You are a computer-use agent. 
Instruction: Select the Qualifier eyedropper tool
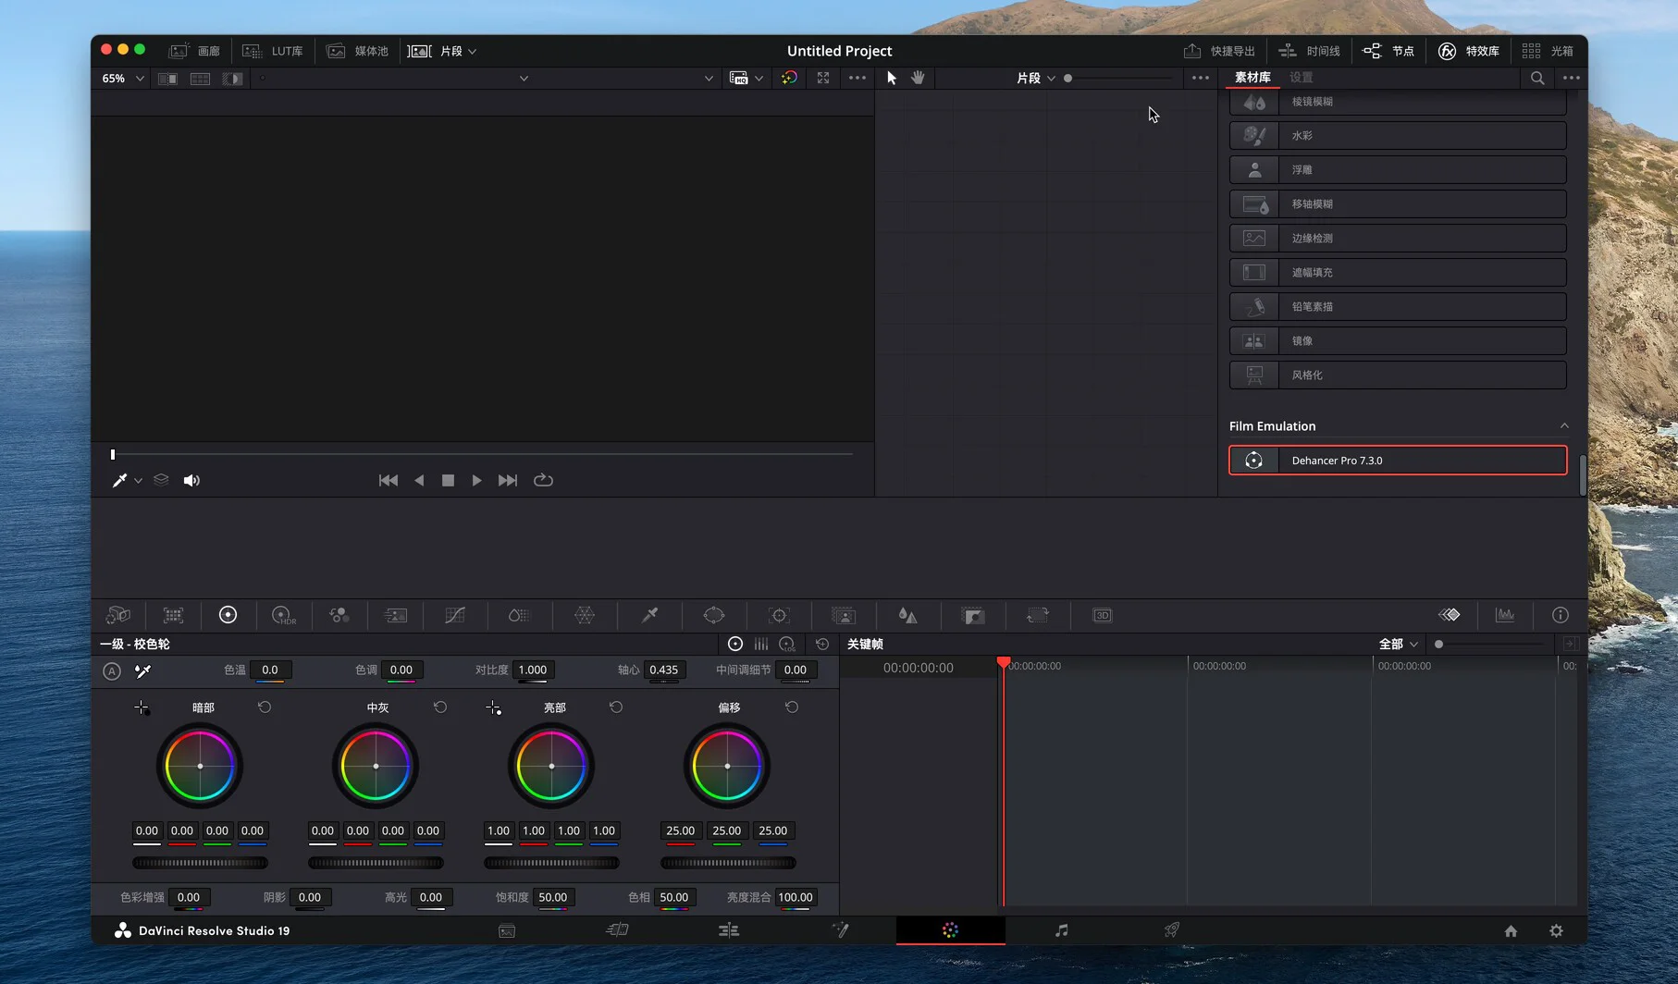click(649, 616)
